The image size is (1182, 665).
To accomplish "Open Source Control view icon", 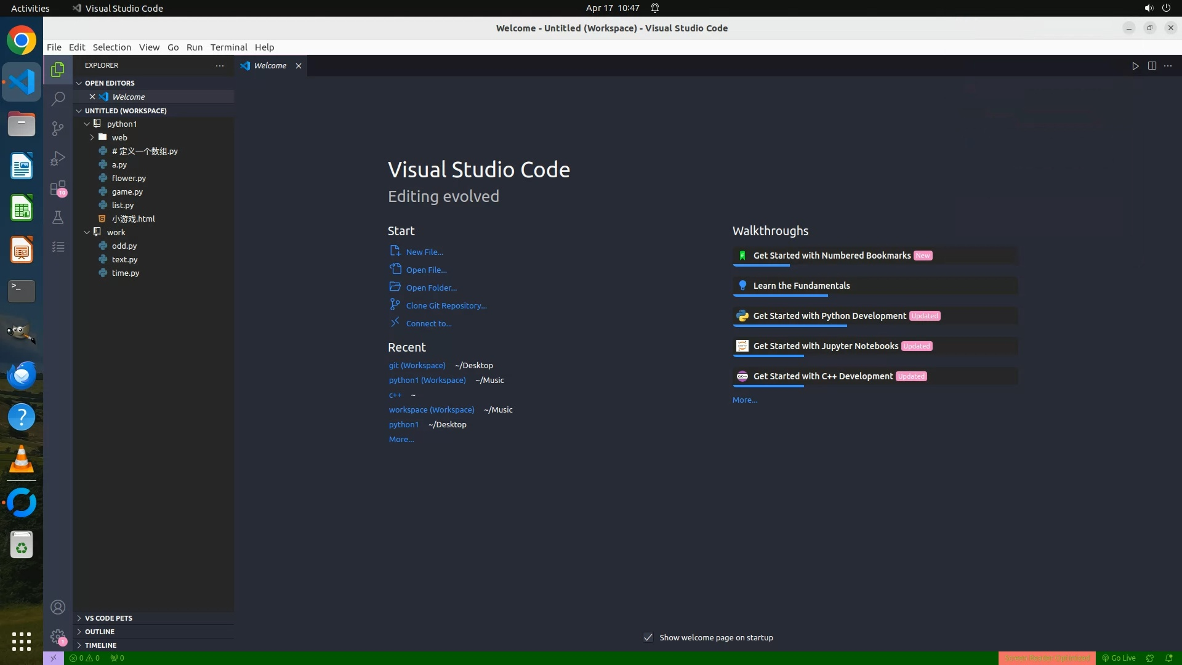I will click(x=58, y=128).
